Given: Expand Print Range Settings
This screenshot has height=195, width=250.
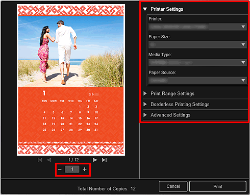Looking at the screenshot, I should point(145,93).
